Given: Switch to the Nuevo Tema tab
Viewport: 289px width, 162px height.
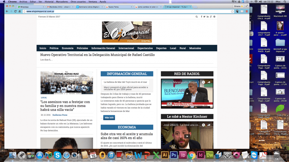Looking at the screenshot, I should coord(119,7).
